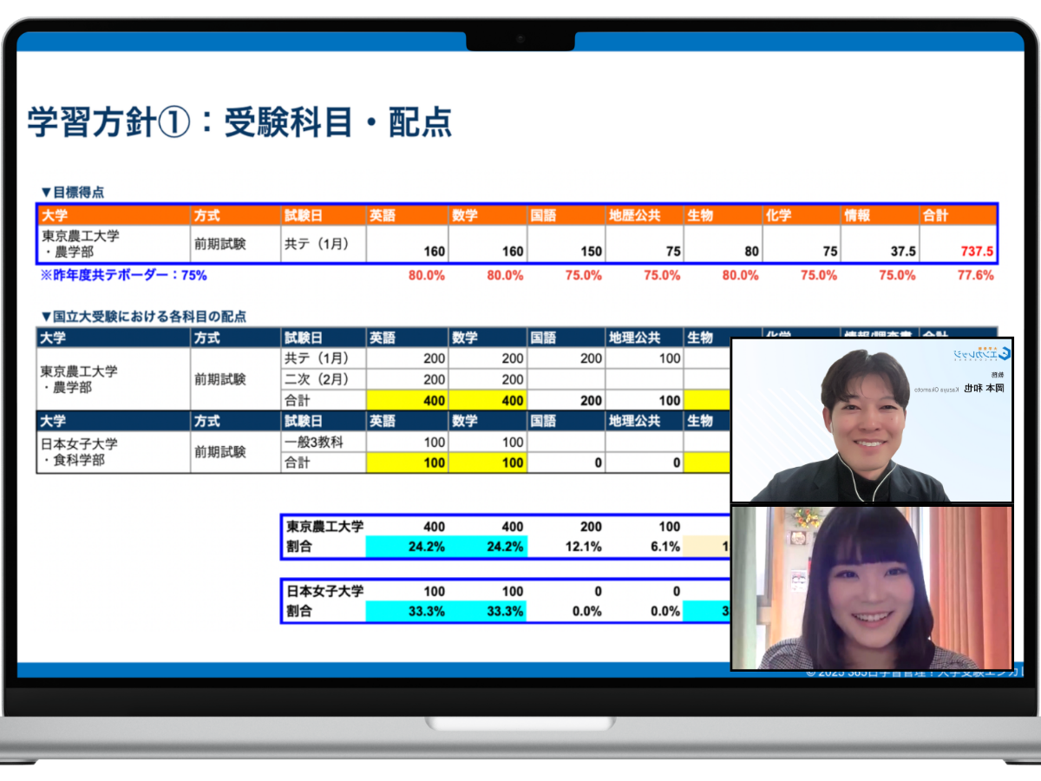Select the top presenter video thumbnail

872,420
